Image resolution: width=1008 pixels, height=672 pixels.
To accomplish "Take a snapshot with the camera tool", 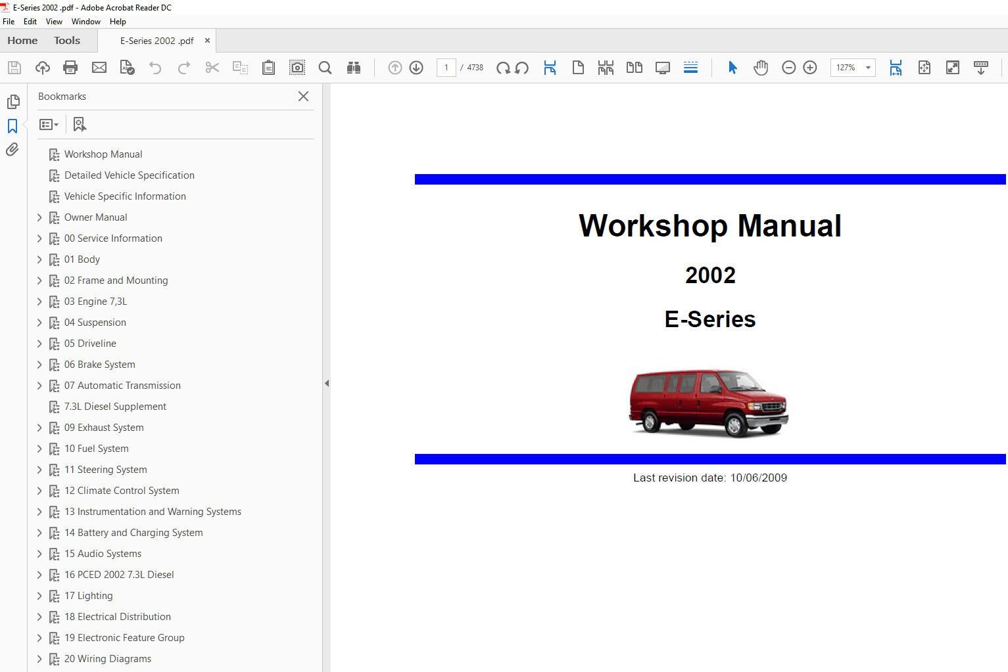I will pos(297,68).
